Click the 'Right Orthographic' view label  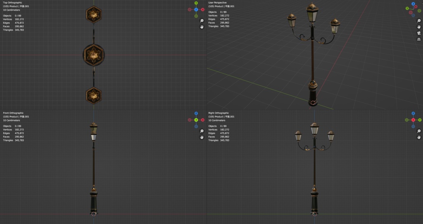(x=219, y=113)
